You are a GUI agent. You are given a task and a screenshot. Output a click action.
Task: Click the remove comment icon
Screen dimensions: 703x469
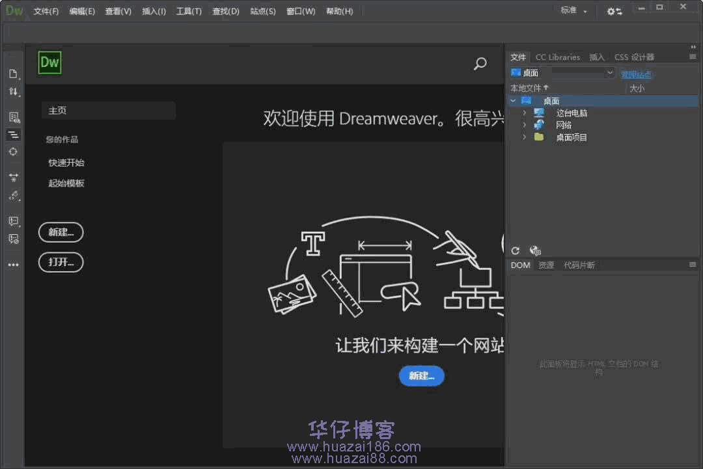coord(14,239)
